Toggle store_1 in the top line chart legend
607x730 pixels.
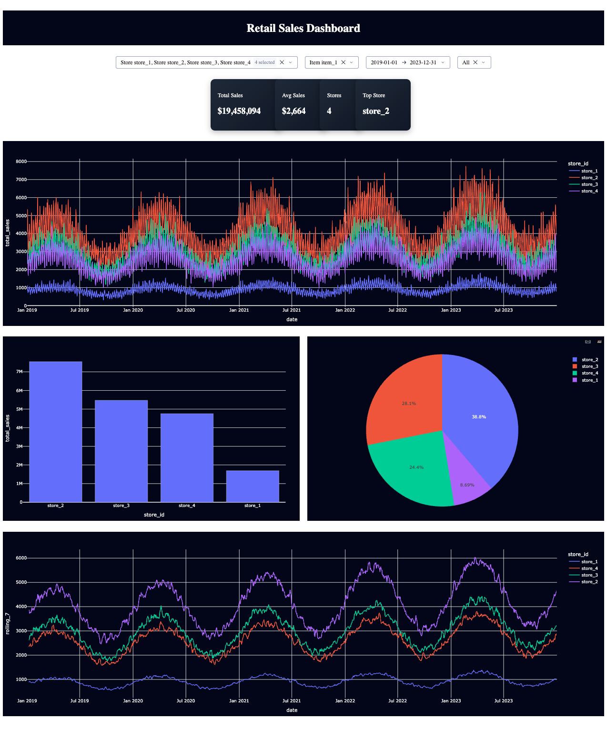(x=583, y=171)
